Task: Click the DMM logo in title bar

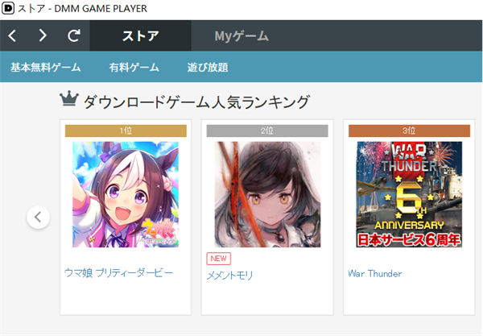Action: point(8,8)
